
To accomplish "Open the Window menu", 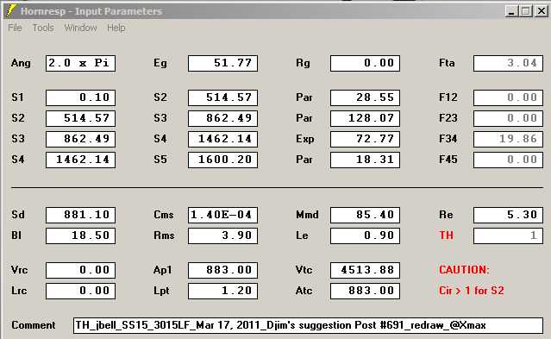I will [80, 28].
